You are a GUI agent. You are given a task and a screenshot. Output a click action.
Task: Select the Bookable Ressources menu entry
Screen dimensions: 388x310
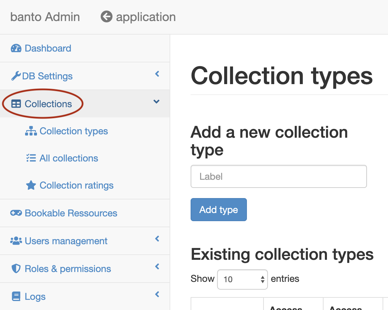[x=71, y=213]
